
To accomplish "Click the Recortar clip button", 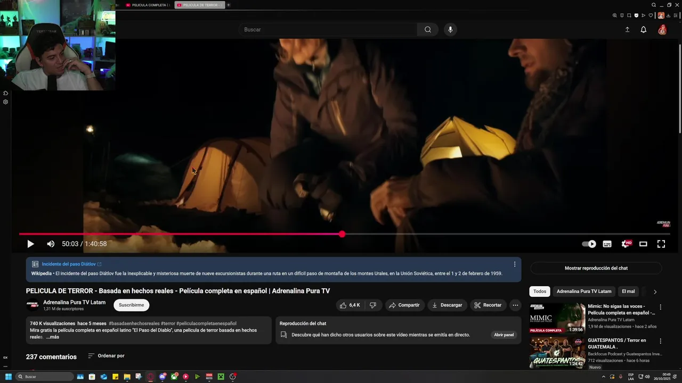I will click(x=488, y=305).
